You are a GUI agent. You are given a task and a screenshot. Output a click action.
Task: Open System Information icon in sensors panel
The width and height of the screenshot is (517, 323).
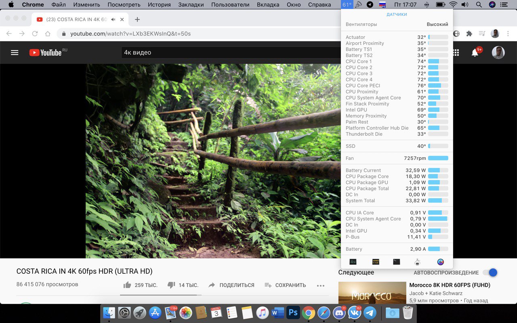[417, 262]
